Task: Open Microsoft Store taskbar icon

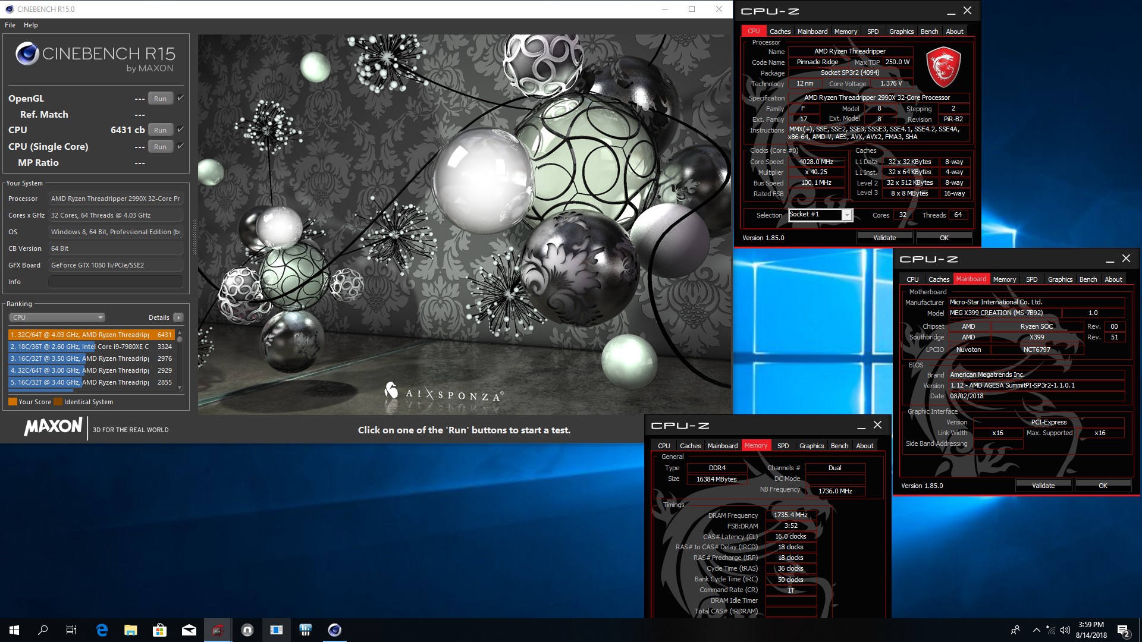Action: (159, 630)
